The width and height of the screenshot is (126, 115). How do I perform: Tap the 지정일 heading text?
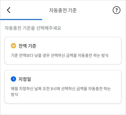click(x=25, y=79)
